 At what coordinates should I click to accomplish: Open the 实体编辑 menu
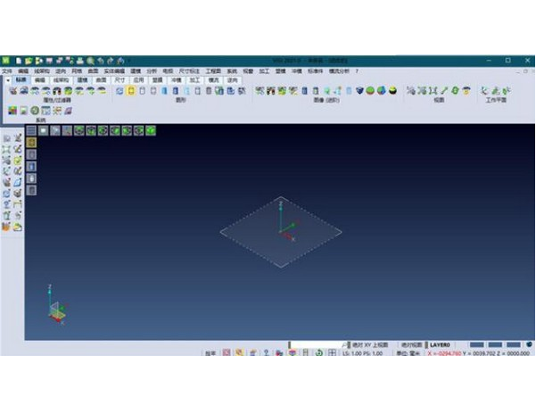pos(114,71)
